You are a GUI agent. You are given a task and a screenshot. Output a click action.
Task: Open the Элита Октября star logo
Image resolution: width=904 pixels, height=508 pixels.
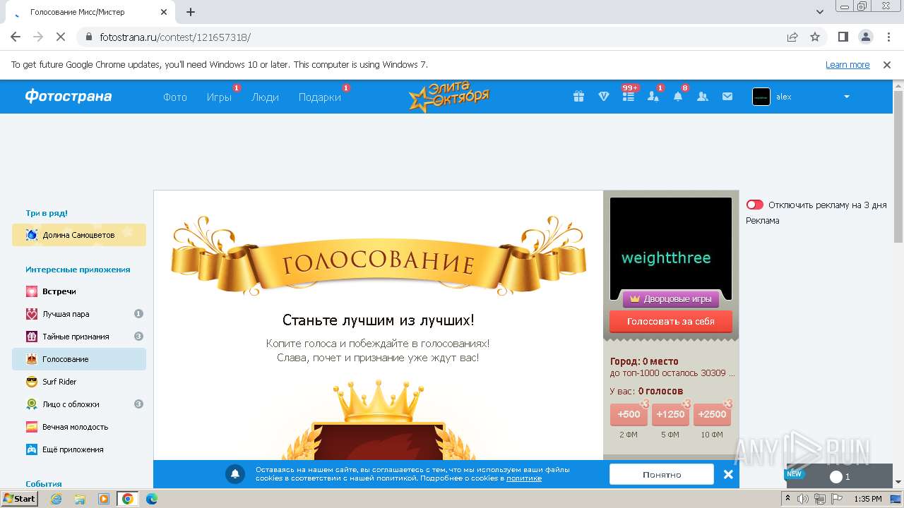[449, 97]
